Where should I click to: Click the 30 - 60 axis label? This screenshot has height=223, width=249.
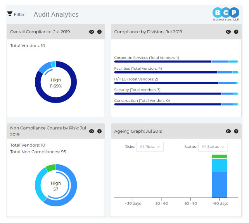click(x=162, y=203)
